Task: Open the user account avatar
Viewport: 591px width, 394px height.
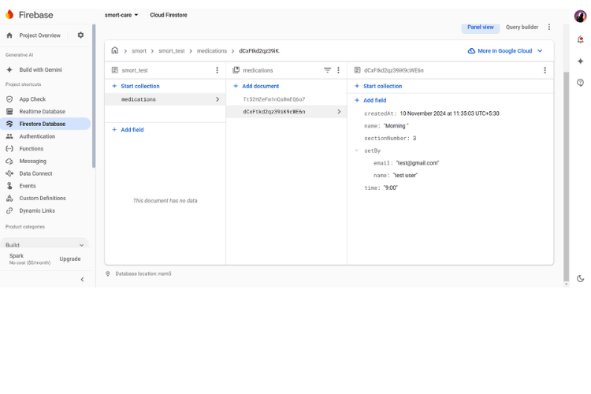Action: [x=581, y=17]
